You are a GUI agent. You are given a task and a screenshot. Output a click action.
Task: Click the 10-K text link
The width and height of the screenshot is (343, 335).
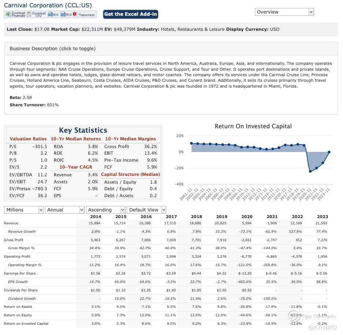point(56,15)
